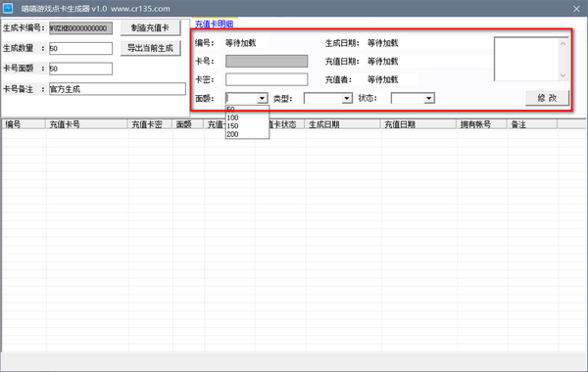
Task: Open the 状态 dropdown
Action: [x=429, y=99]
